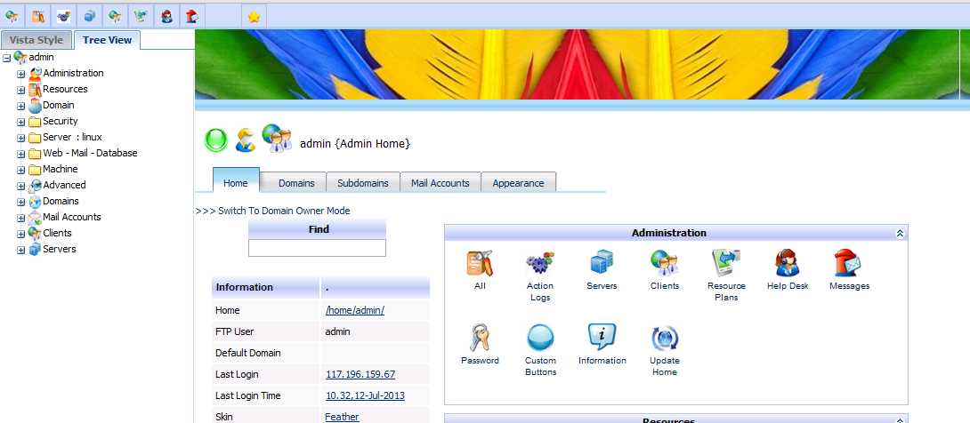
Task: Select Web - Mail - Database tree item
Action: (90, 153)
